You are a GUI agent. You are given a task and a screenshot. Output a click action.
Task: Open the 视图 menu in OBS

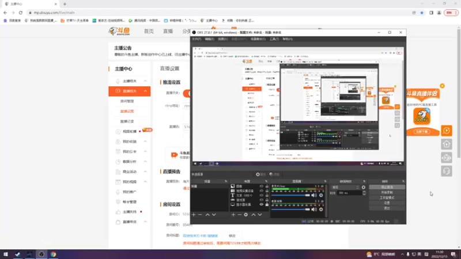click(223, 39)
